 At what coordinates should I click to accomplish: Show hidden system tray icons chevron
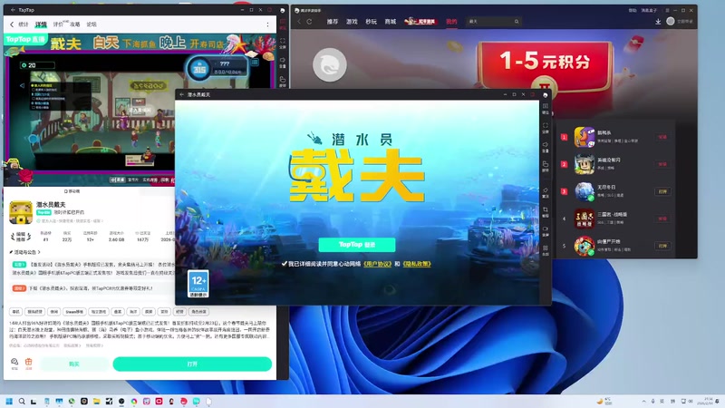coord(643,402)
